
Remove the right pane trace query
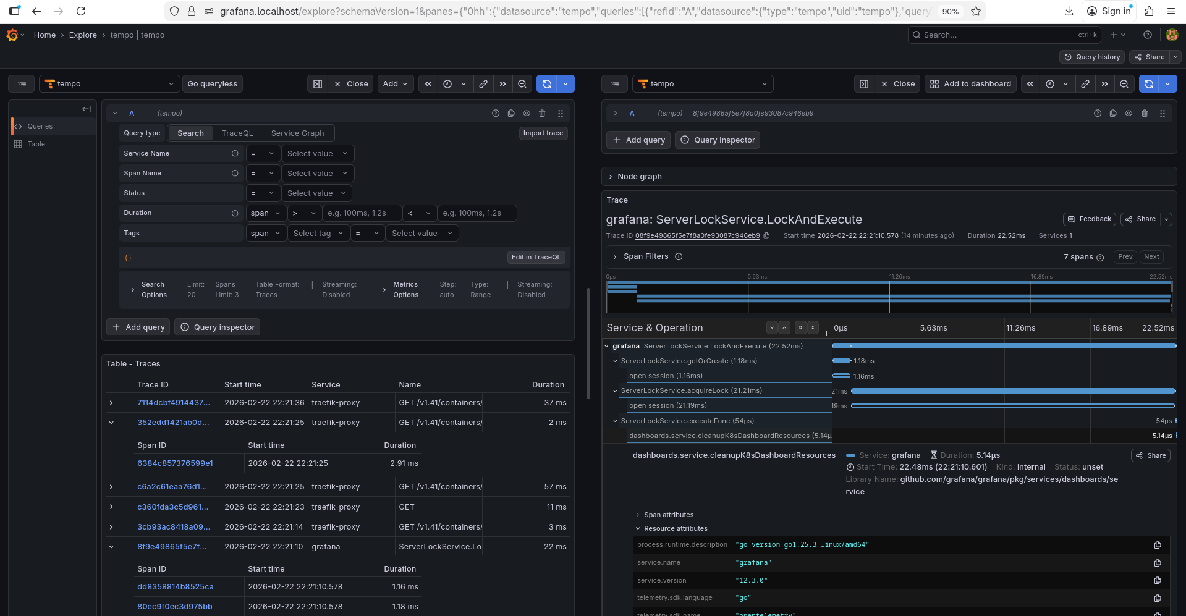point(1145,114)
